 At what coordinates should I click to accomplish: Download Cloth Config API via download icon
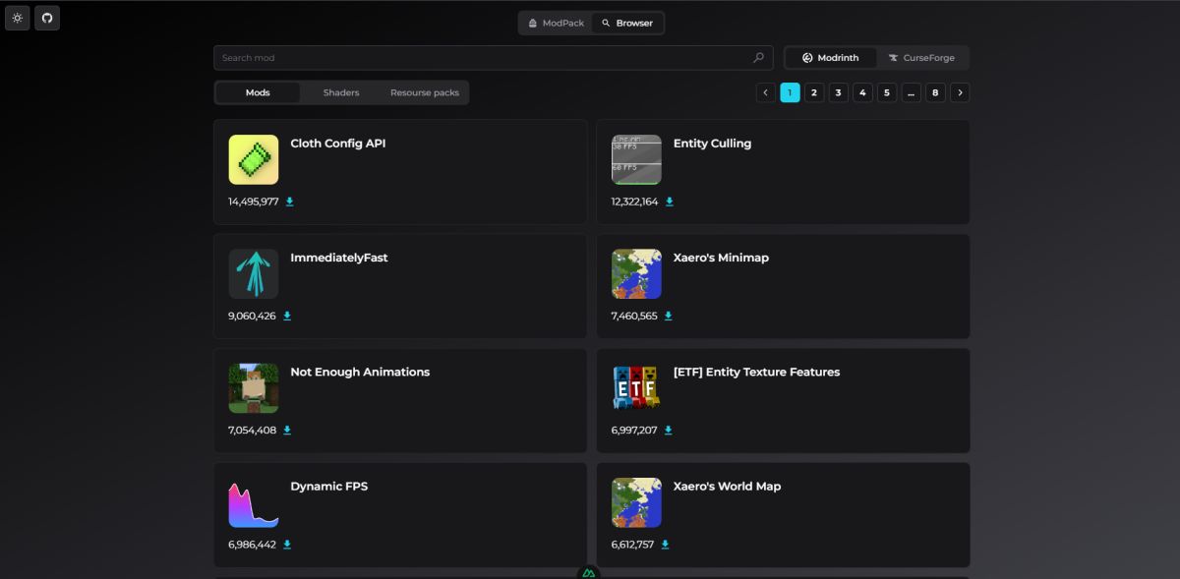click(x=289, y=202)
